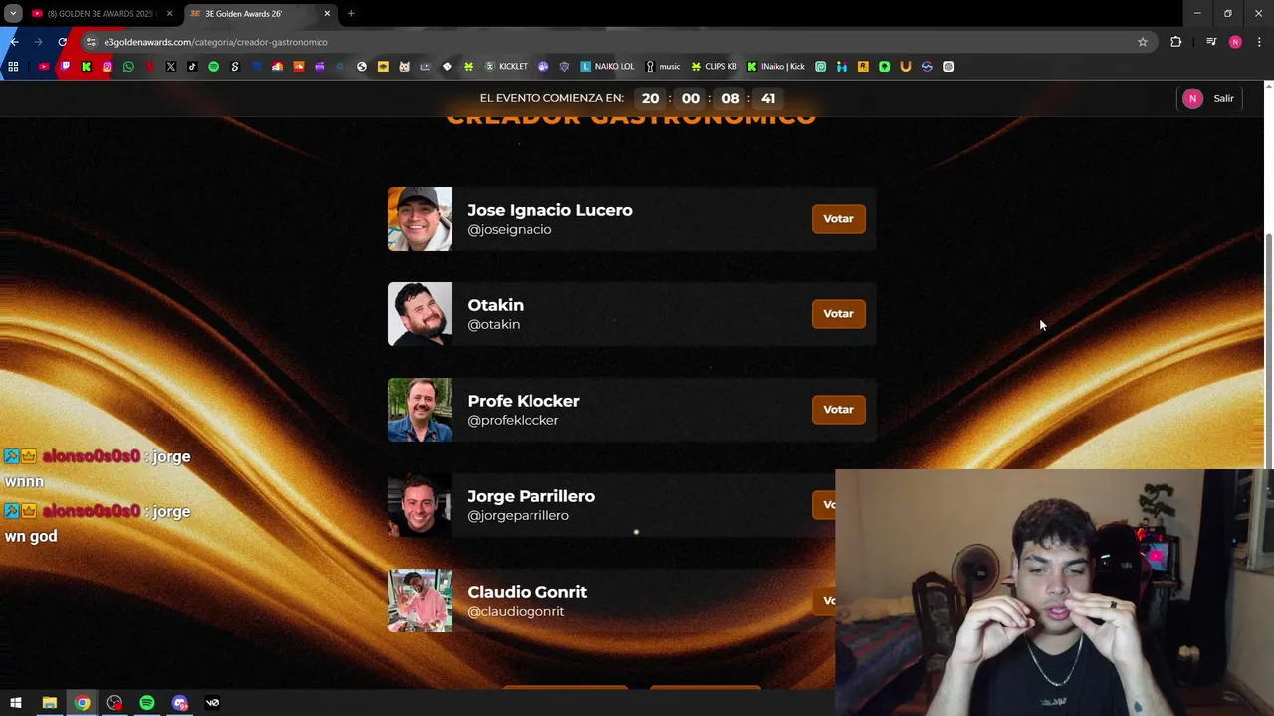Viewport: 1274px width, 716px height.
Task: Bookmark this page with the star icon
Action: click(1143, 42)
